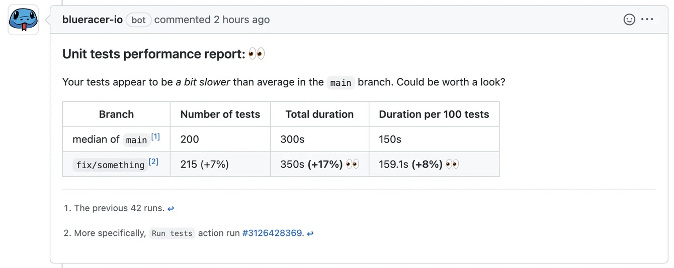The width and height of the screenshot is (674, 268).
Task: Click the "Total duration" column header
Action: pyautogui.click(x=319, y=114)
